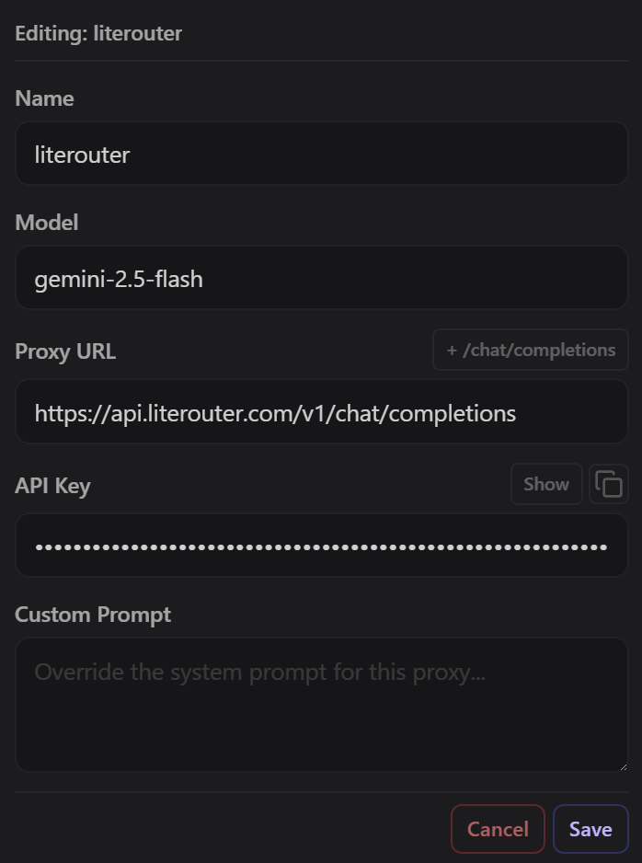Copy the API key with the copy icon

point(609,484)
